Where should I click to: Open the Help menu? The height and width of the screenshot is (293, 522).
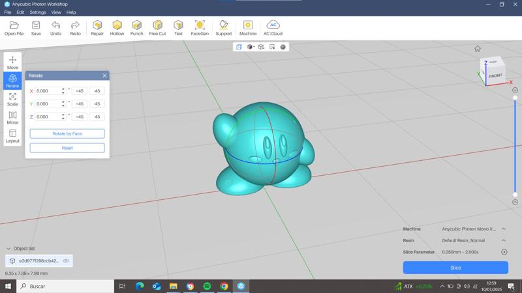(x=71, y=12)
